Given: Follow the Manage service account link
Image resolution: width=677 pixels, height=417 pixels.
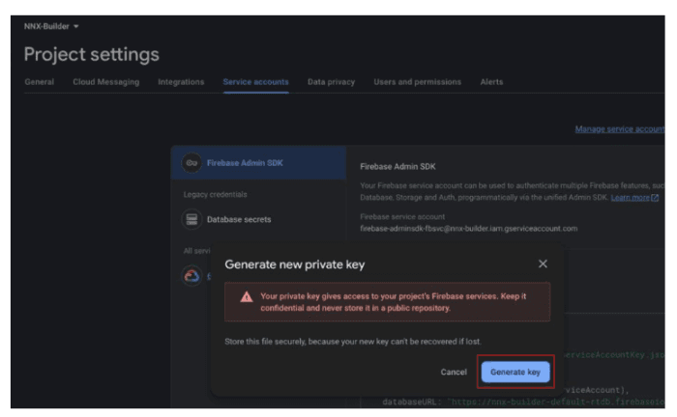Looking at the screenshot, I should point(619,129).
